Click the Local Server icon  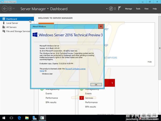4,23
